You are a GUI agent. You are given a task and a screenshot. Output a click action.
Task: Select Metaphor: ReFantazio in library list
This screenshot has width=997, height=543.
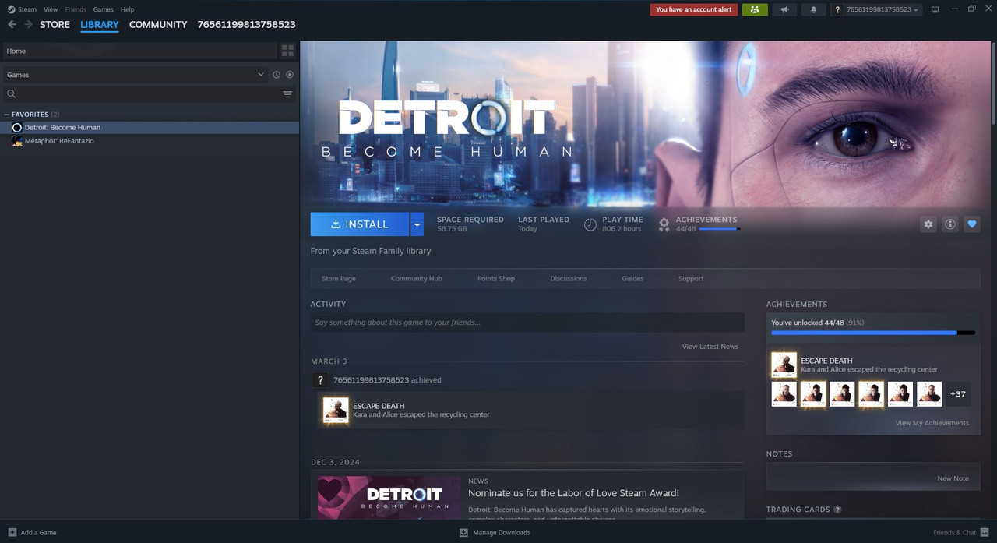tap(150, 141)
